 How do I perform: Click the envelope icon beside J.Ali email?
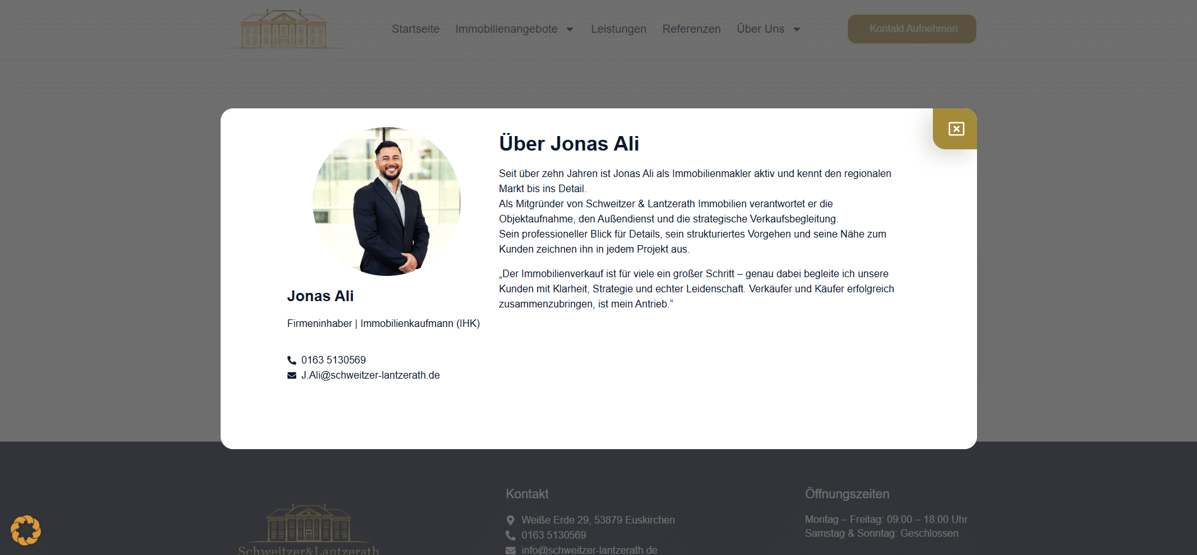pyautogui.click(x=292, y=375)
